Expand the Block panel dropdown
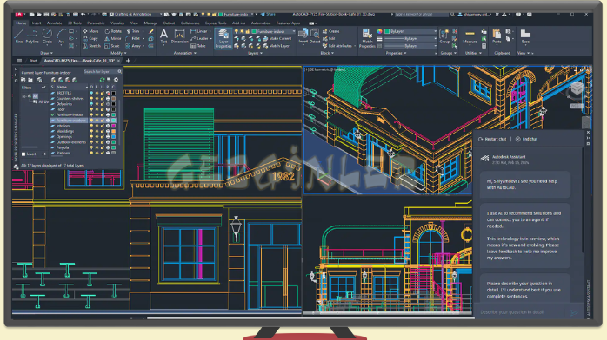 (x=327, y=53)
